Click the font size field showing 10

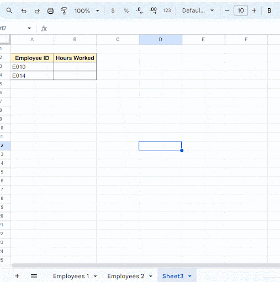(x=241, y=10)
